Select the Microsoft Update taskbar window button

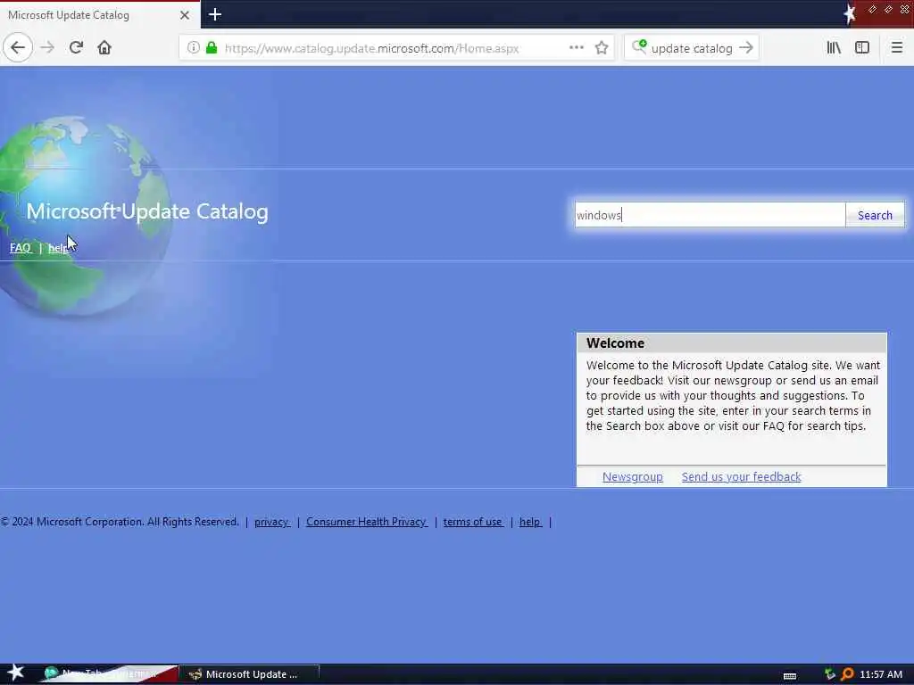tap(250, 674)
